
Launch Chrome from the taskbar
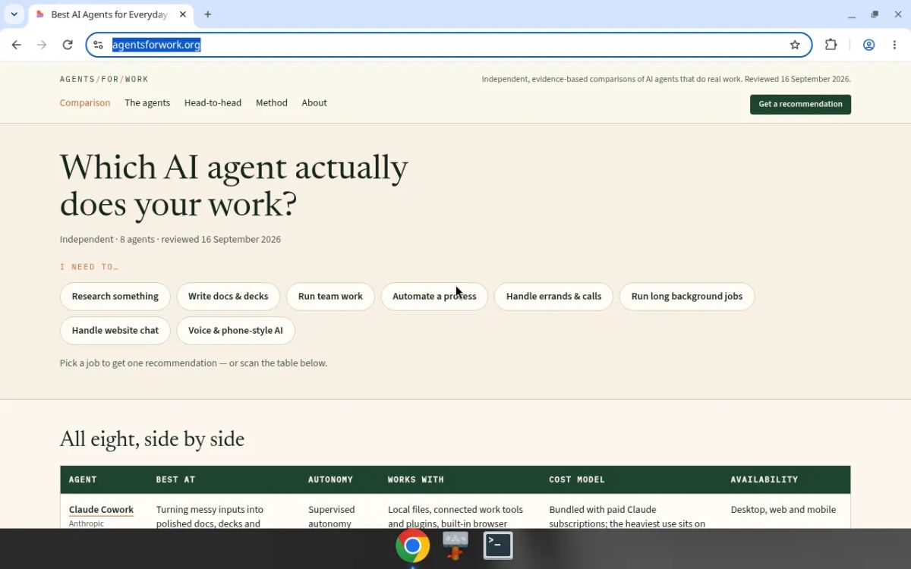pyautogui.click(x=412, y=545)
